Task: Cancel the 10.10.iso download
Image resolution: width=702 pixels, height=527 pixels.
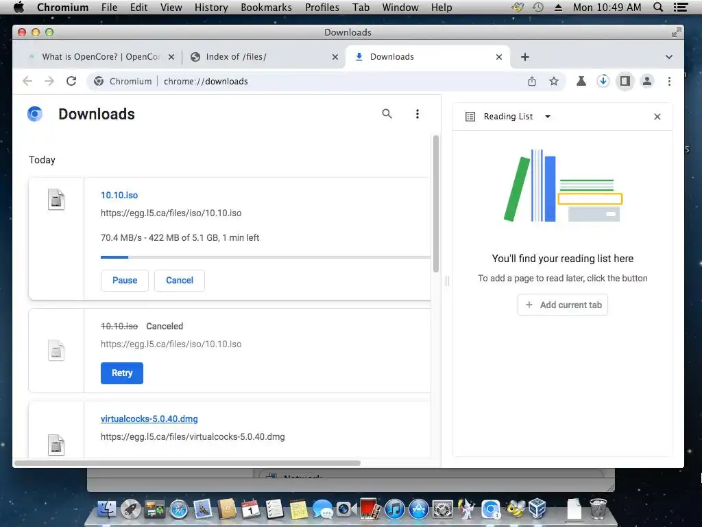Action: pyautogui.click(x=180, y=281)
